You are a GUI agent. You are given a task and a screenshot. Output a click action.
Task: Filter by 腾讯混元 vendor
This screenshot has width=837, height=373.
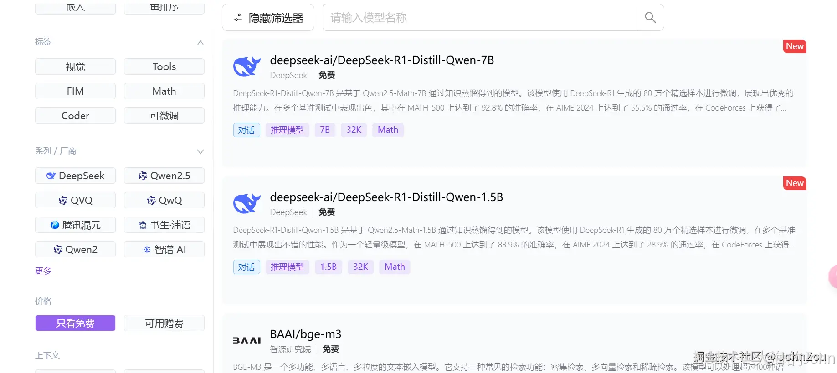[x=75, y=225]
